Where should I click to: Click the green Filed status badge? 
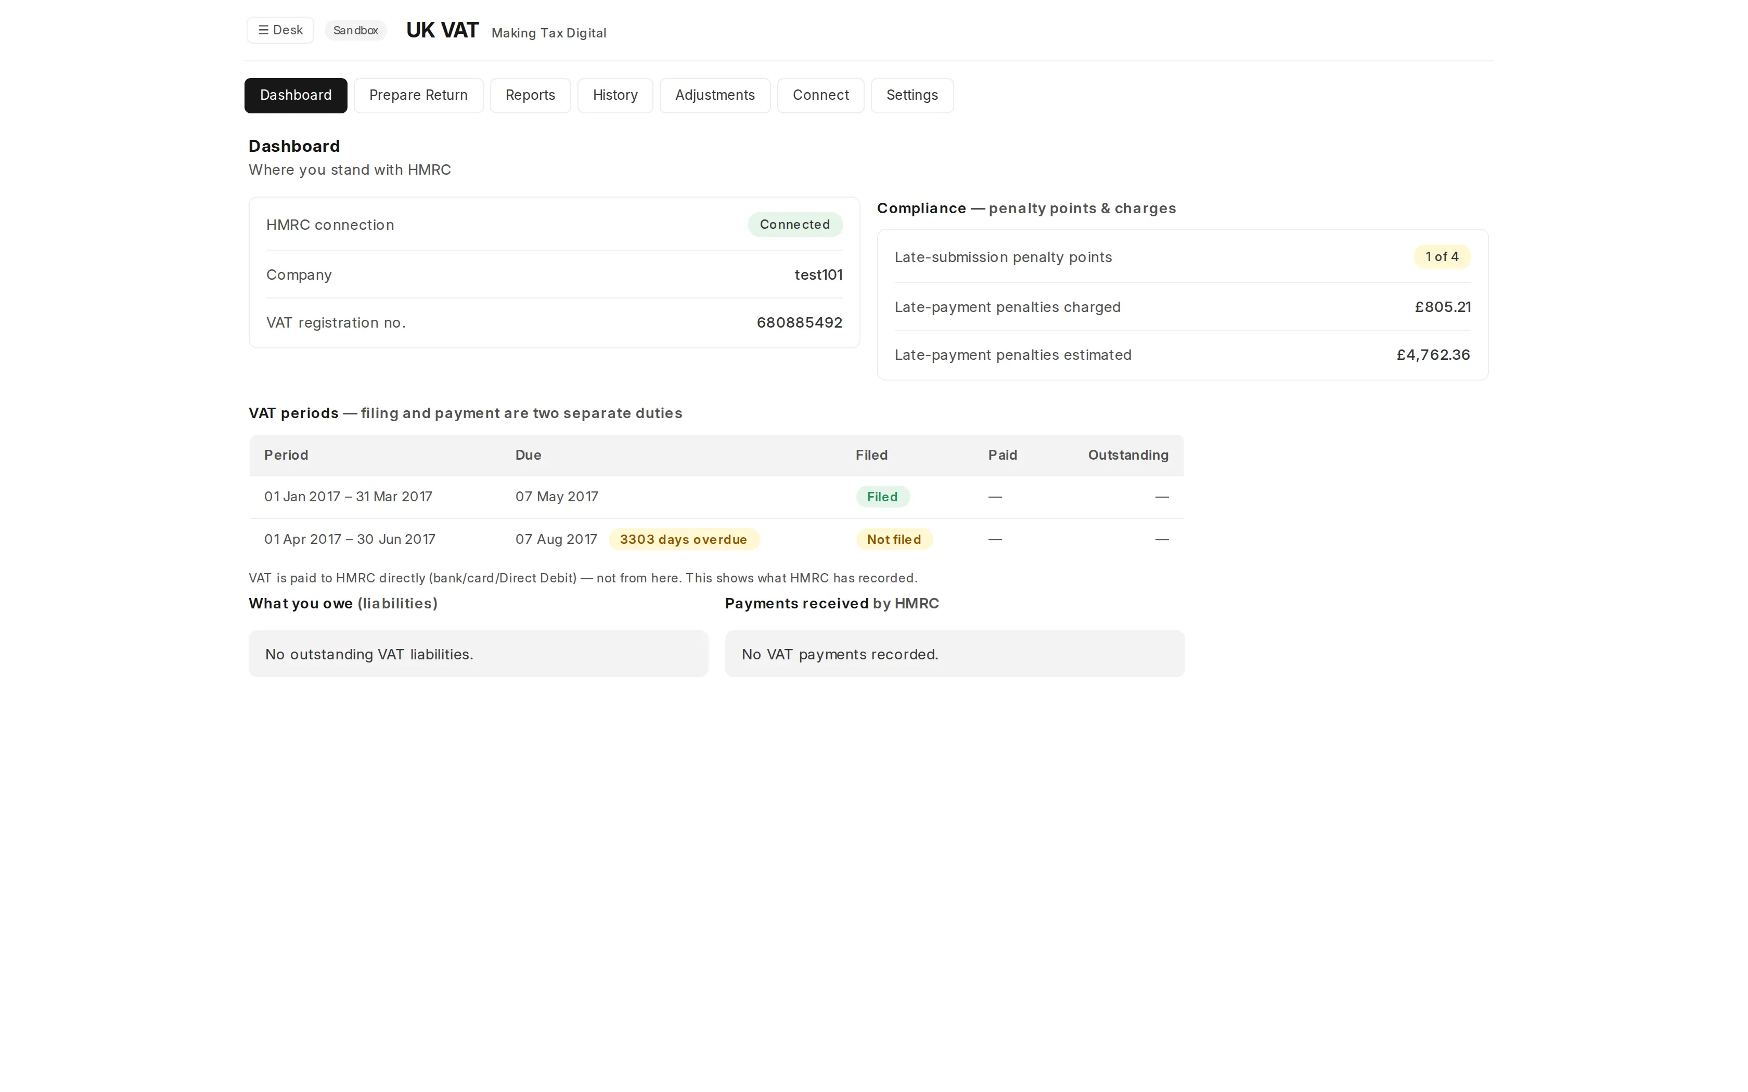tap(882, 497)
